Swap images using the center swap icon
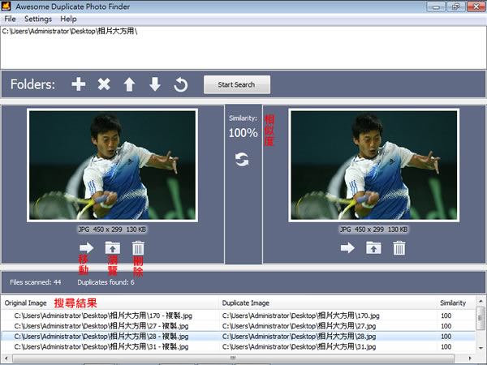This screenshot has width=487, height=365. coord(242,160)
